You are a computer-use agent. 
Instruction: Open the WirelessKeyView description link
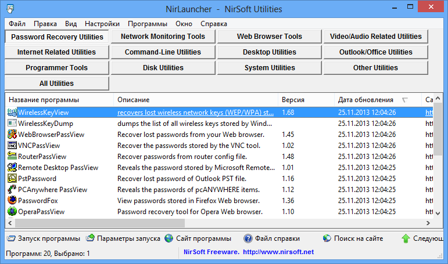click(195, 113)
